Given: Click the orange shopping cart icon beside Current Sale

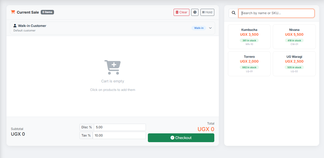Looking at the screenshot, I should tap(13, 12).
